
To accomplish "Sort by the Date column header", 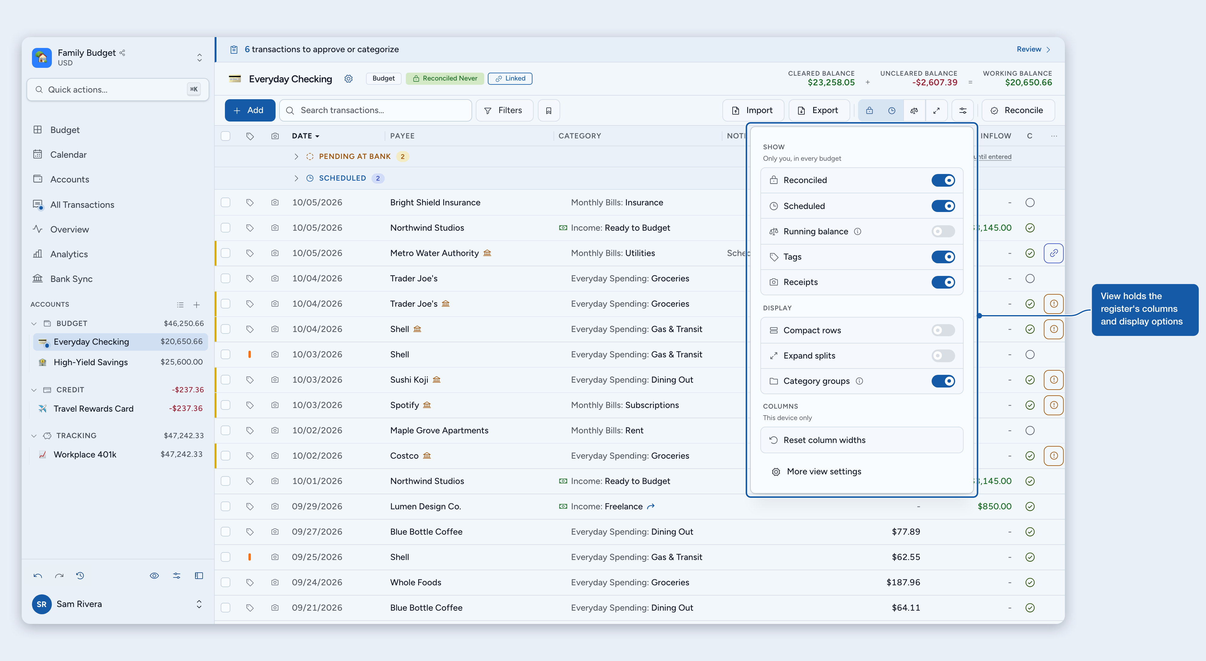I will 306,136.
